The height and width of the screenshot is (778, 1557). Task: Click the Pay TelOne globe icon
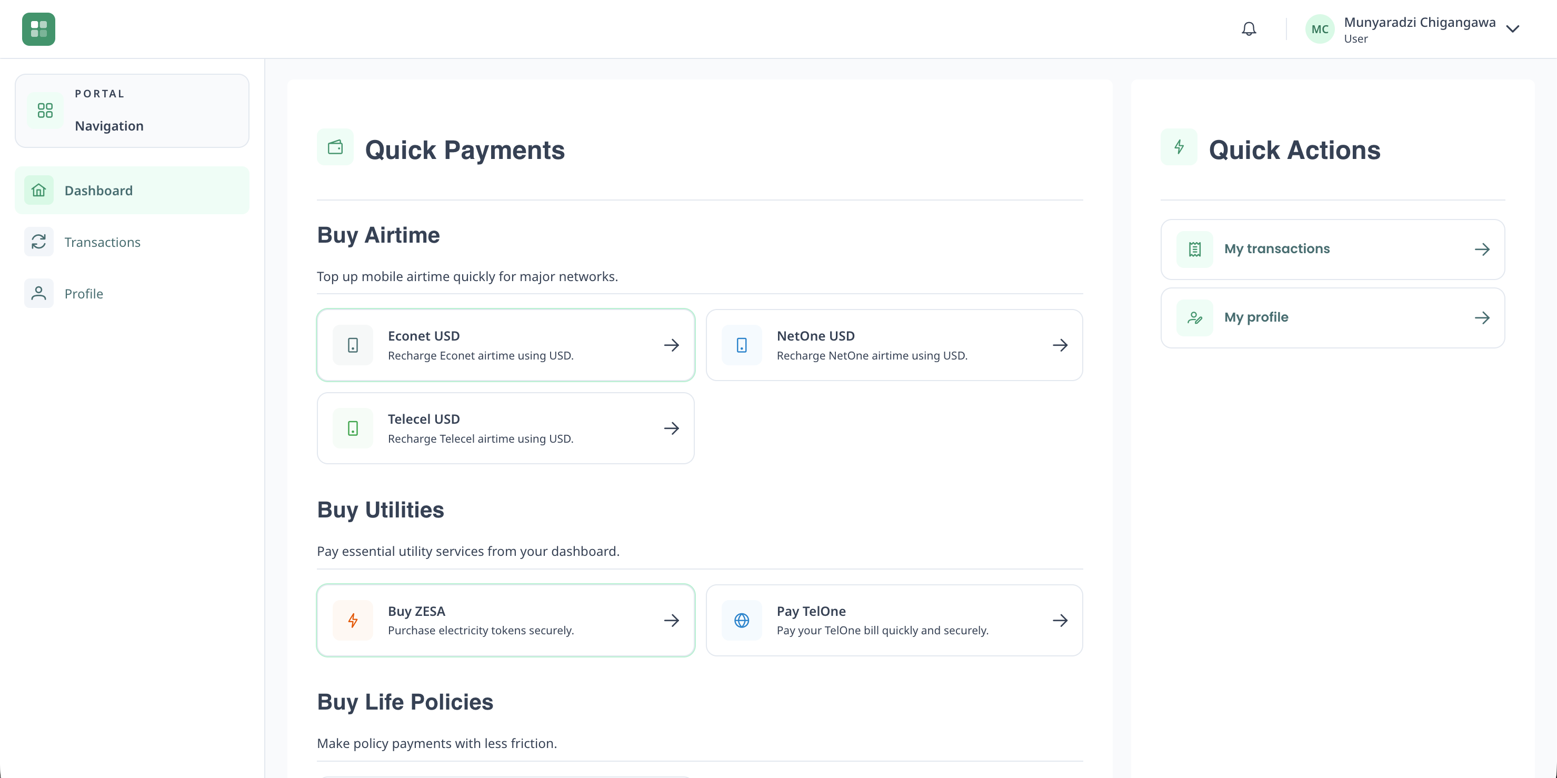[x=742, y=620]
